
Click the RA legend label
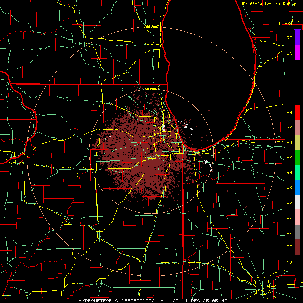(289, 173)
